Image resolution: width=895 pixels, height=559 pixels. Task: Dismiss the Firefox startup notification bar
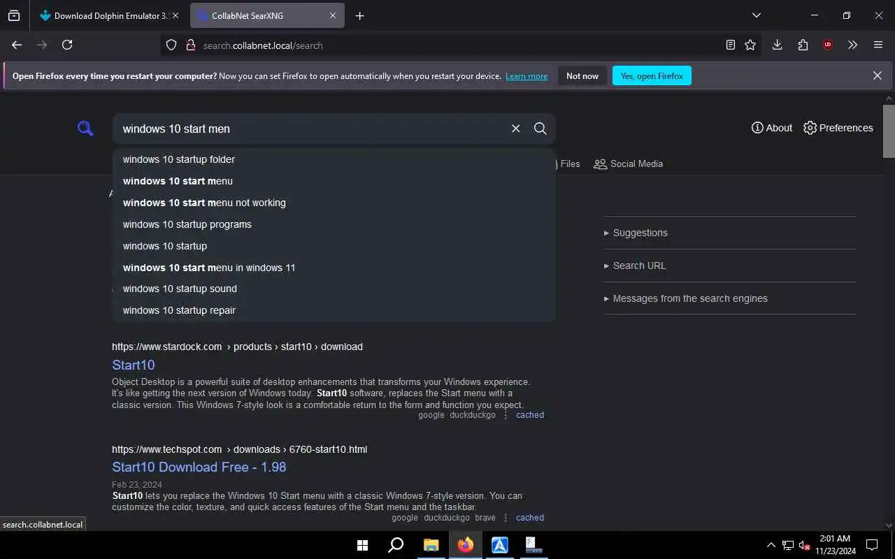pyautogui.click(x=877, y=75)
